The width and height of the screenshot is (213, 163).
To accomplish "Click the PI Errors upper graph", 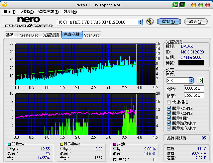I will click(85, 64).
